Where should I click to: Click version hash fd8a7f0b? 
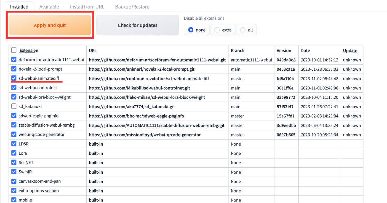pos(285,79)
